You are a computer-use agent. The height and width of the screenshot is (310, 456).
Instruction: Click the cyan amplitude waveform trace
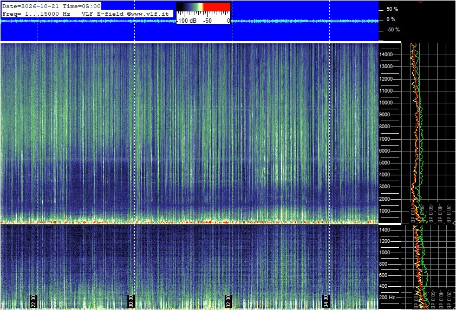(189, 21)
